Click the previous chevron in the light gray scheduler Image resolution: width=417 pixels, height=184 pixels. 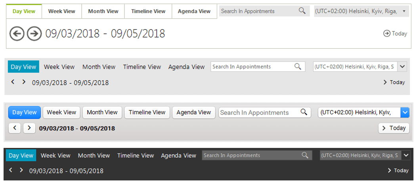[13, 82]
